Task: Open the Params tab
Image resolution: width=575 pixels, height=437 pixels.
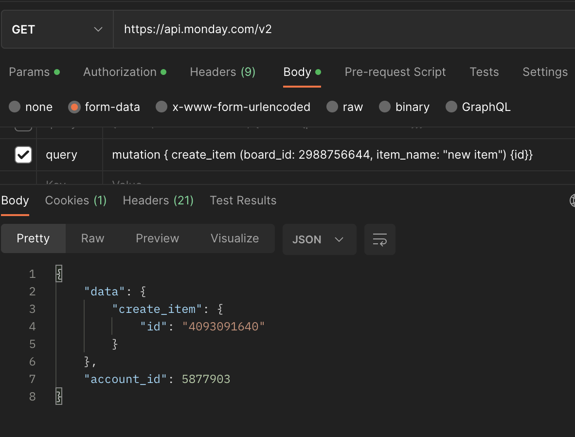Action: (34, 72)
